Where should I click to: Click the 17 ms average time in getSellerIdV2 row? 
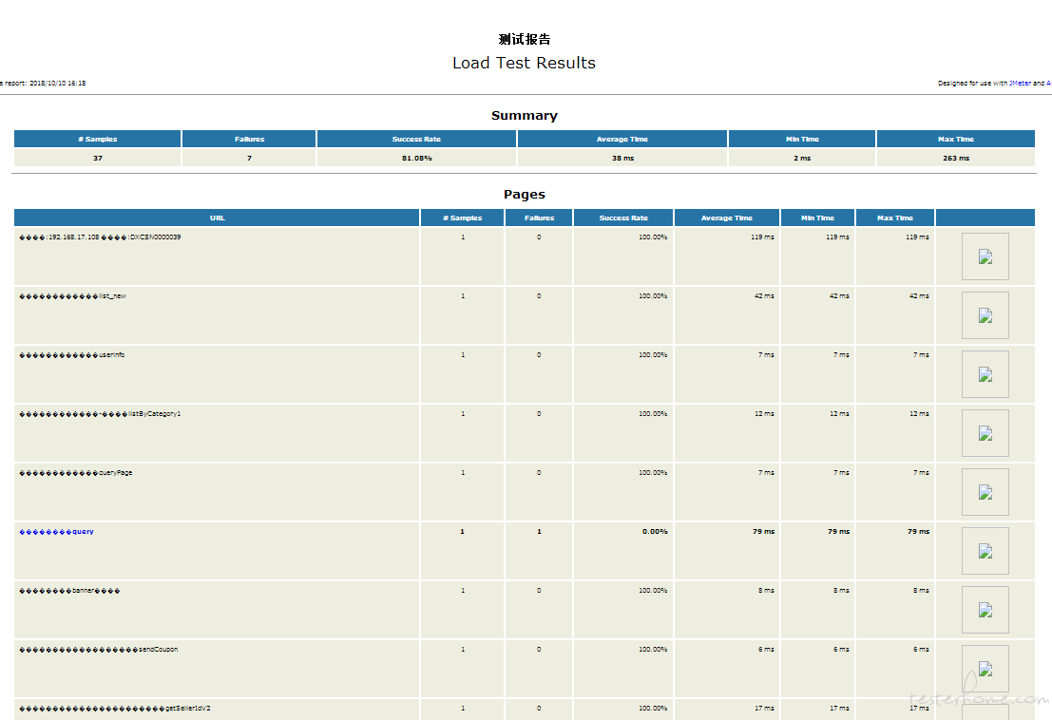tap(764, 709)
